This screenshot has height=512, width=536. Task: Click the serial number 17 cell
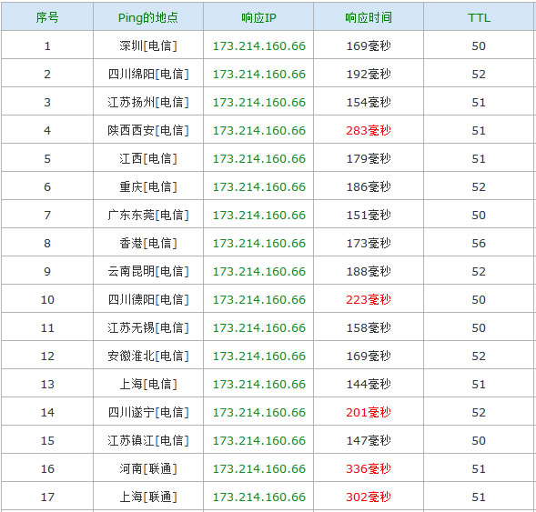point(47,497)
